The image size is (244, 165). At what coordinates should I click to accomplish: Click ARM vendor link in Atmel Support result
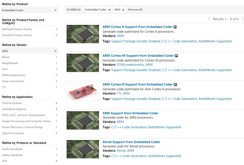[x=130, y=150]
